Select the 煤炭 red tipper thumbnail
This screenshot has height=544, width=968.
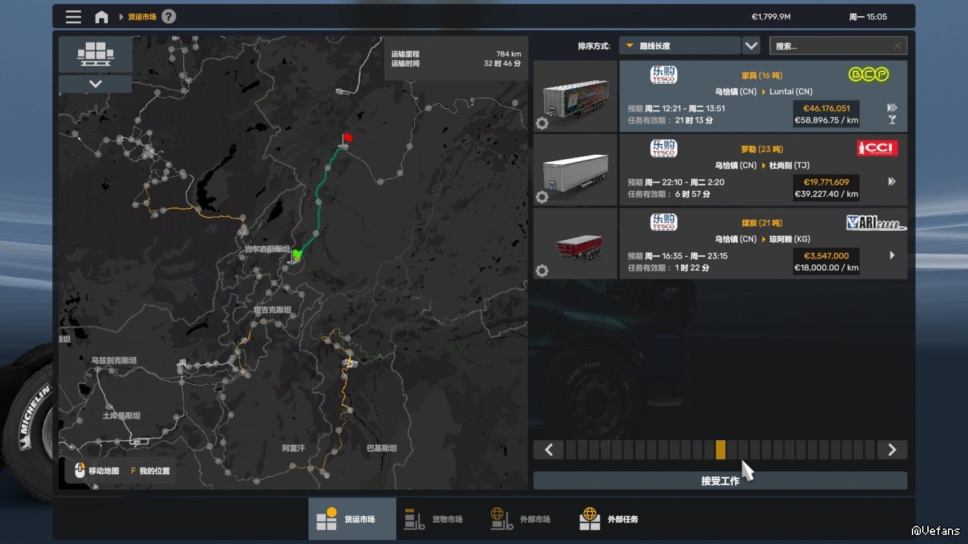(x=575, y=244)
